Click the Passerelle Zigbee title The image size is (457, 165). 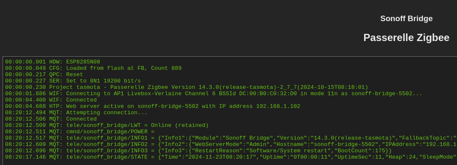406,38
